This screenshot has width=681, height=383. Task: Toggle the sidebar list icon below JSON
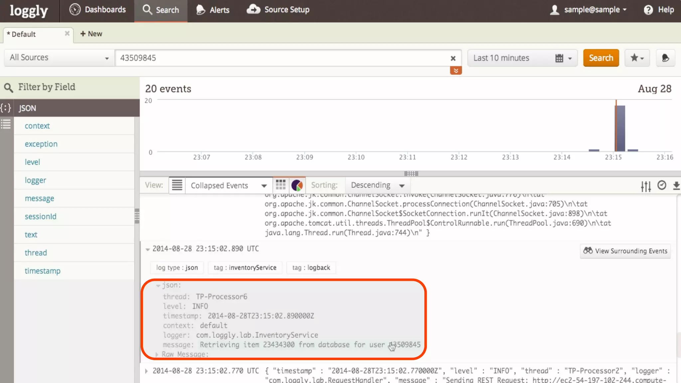[6, 125]
